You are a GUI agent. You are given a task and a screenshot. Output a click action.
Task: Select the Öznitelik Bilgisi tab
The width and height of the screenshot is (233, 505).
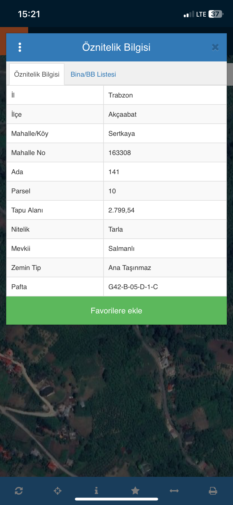pos(37,74)
